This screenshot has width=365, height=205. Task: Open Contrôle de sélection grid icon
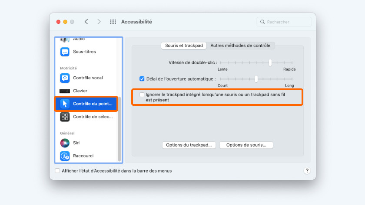point(65,117)
